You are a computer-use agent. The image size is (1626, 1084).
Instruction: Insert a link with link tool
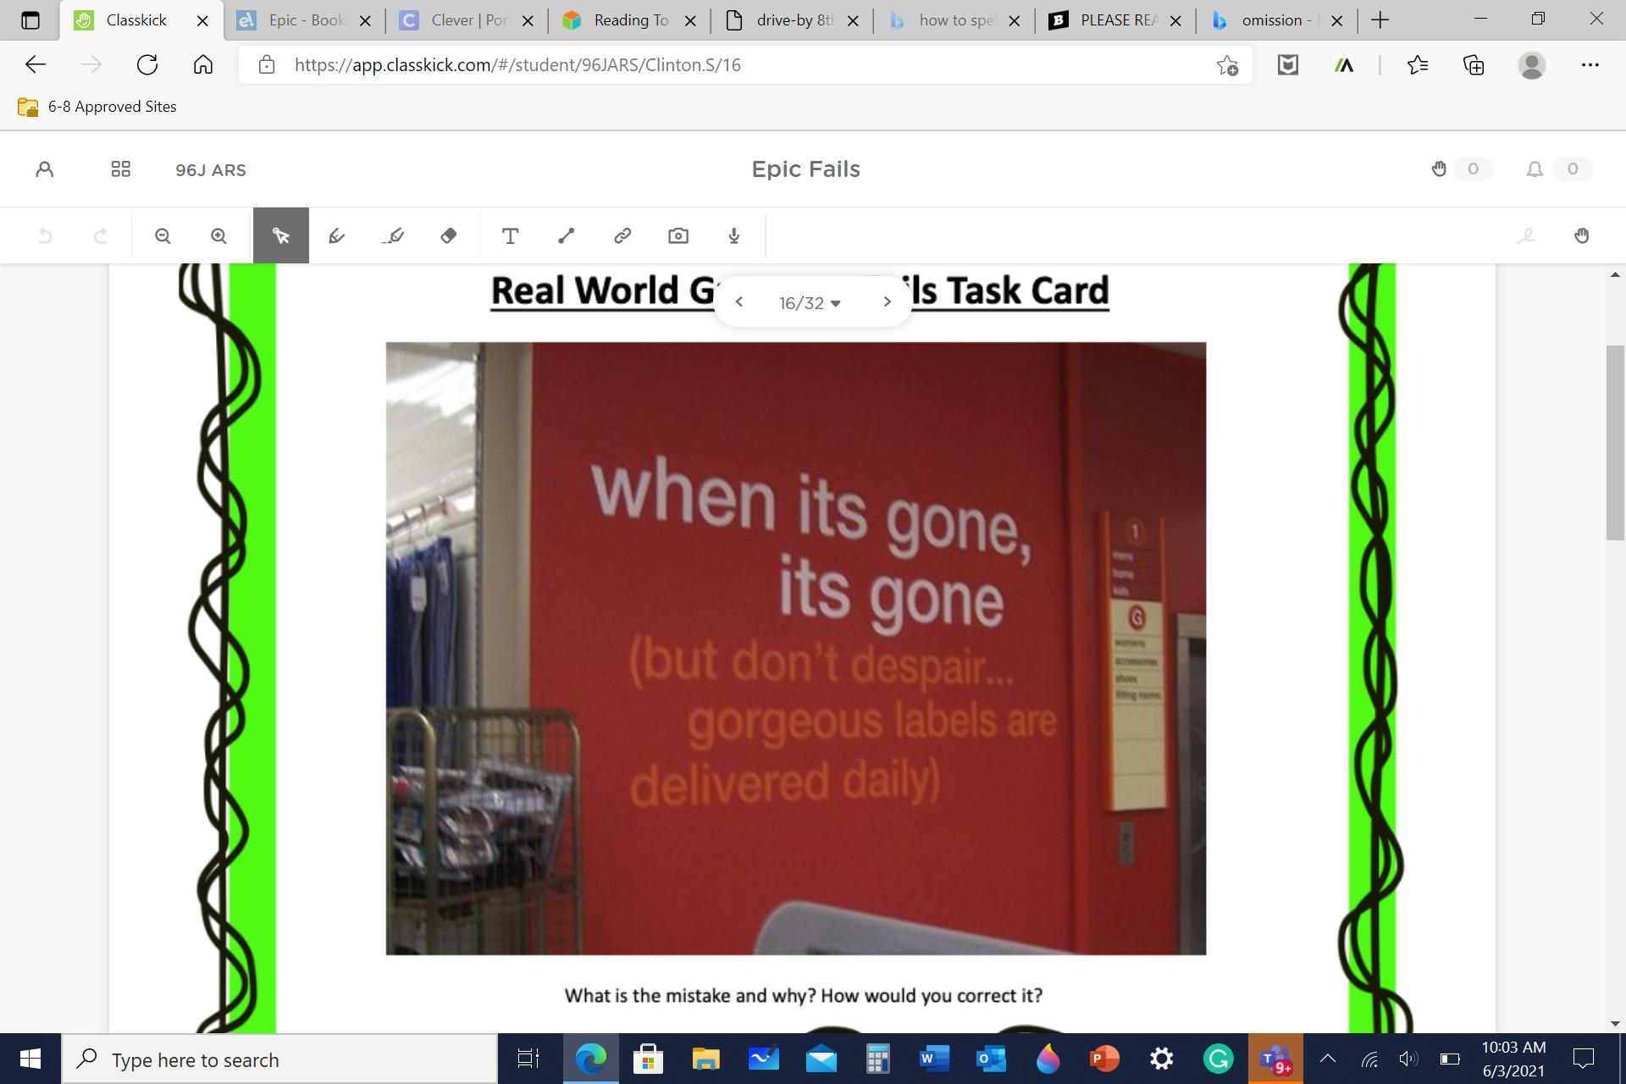point(622,235)
